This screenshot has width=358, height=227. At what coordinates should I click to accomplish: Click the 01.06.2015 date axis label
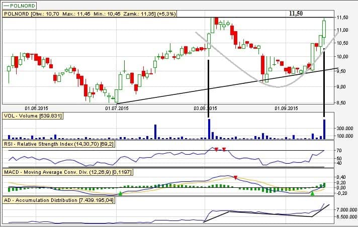click(x=37, y=107)
